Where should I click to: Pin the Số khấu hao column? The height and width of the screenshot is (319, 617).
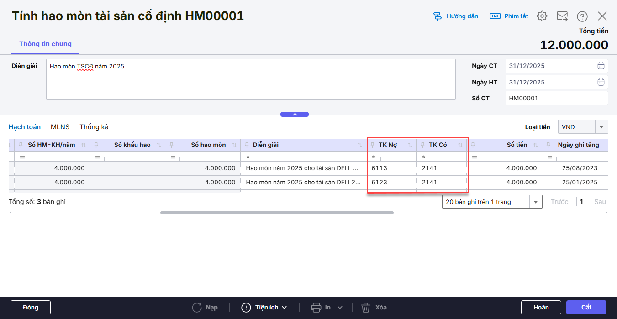[x=96, y=145]
